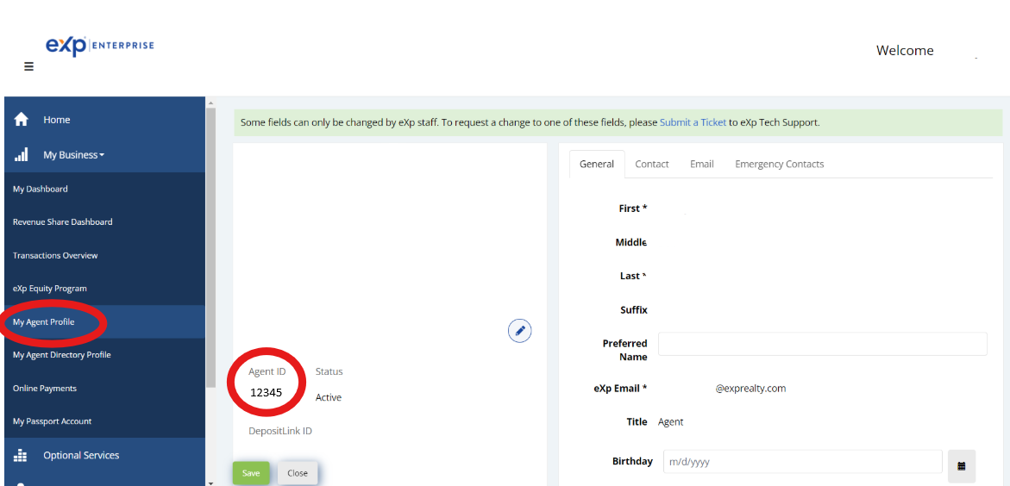
Task: Click the Birthday date input field
Action: point(802,462)
